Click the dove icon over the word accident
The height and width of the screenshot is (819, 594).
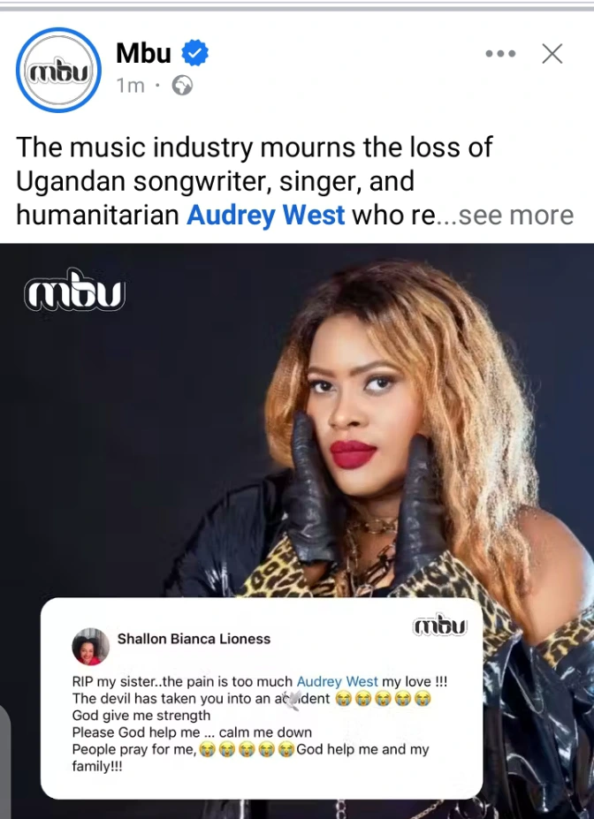[x=293, y=699]
